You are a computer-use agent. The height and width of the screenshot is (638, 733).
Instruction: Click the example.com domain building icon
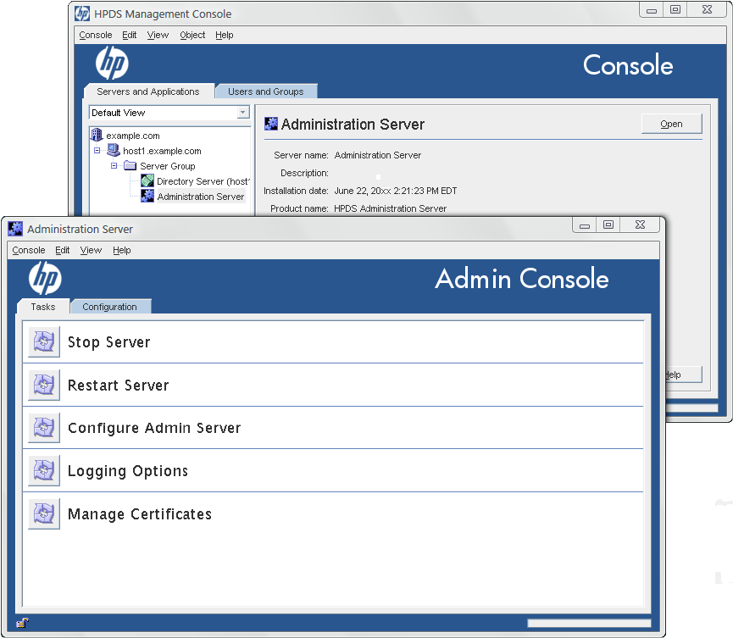click(x=97, y=135)
